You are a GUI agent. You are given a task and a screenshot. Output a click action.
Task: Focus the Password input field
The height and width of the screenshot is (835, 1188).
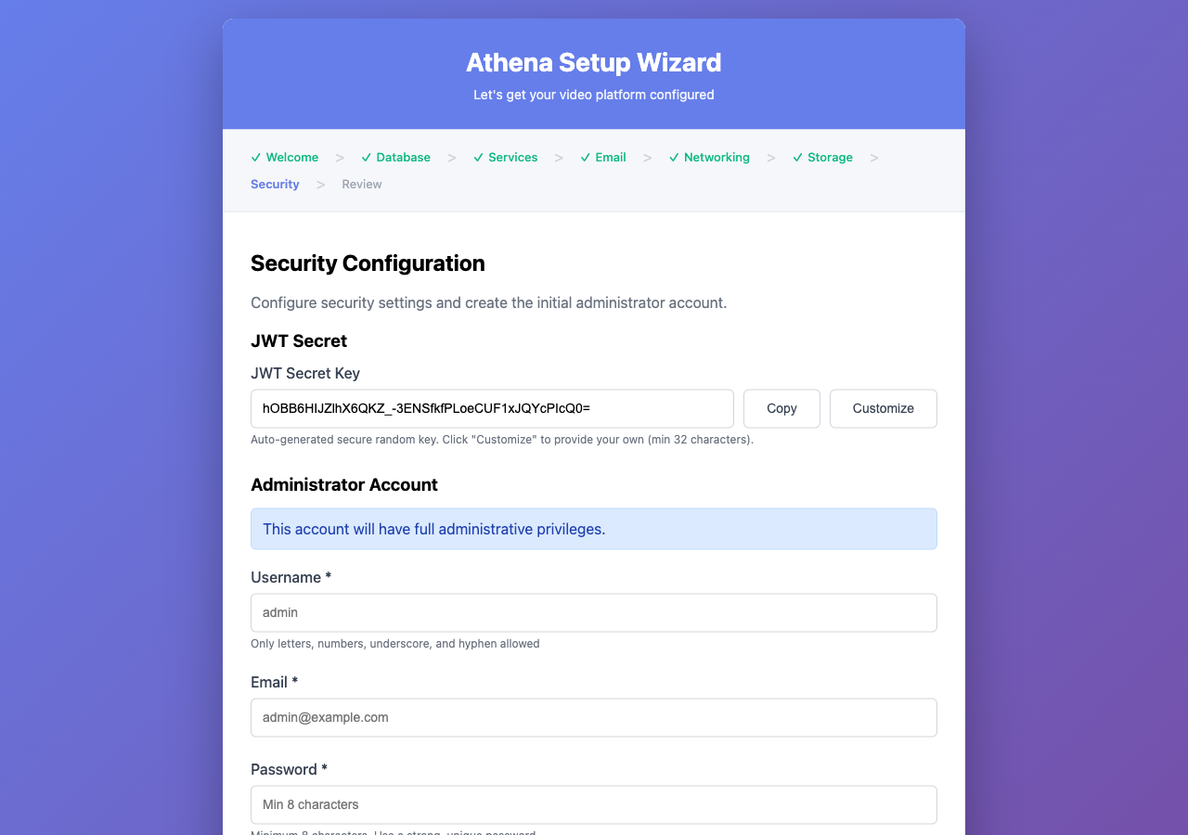[x=594, y=804]
